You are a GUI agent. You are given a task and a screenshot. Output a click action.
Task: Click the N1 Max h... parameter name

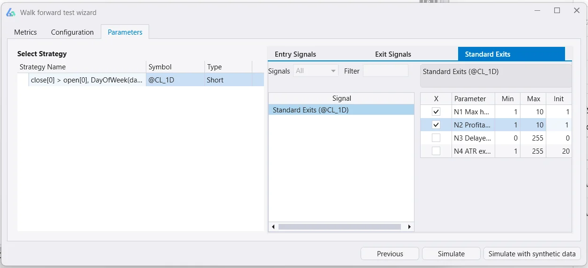tap(473, 112)
